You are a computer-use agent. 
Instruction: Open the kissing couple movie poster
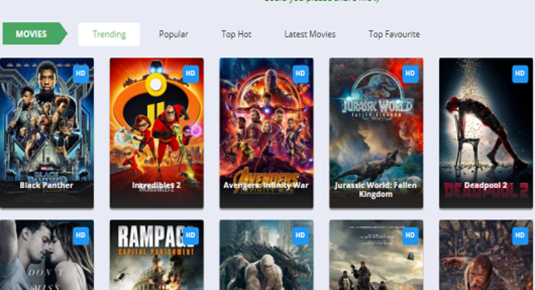pyautogui.click(x=47, y=255)
